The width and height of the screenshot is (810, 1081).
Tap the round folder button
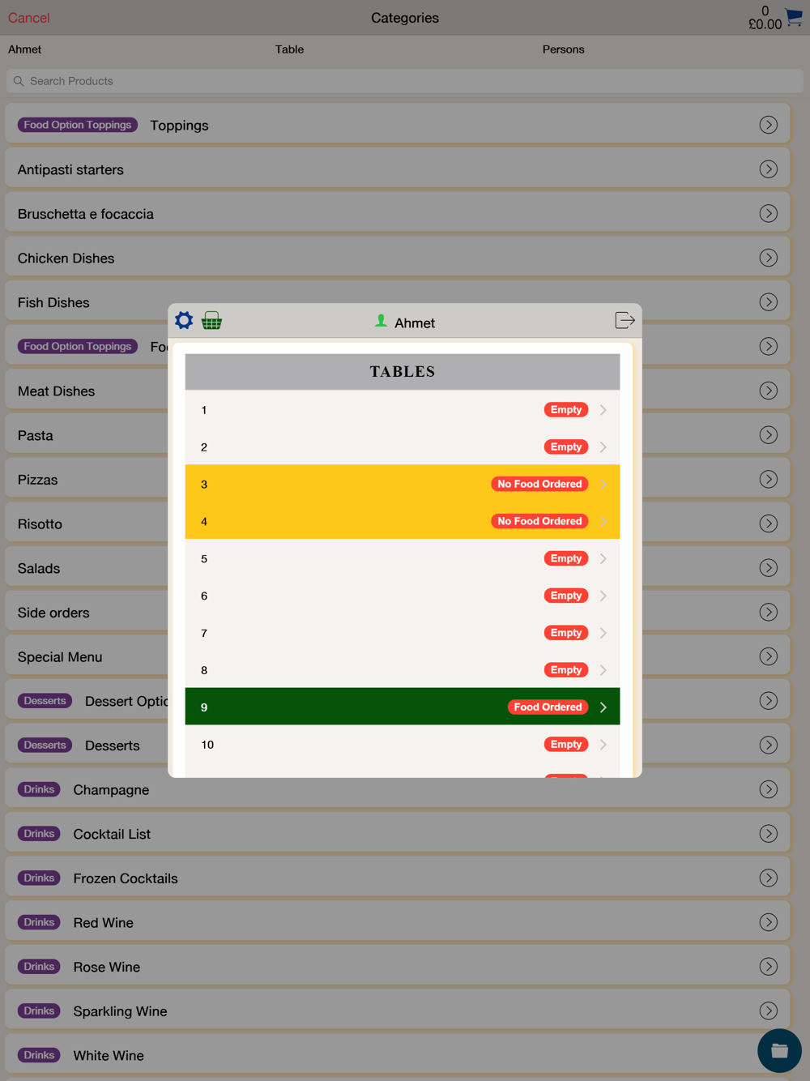pyautogui.click(x=779, y=1050)
